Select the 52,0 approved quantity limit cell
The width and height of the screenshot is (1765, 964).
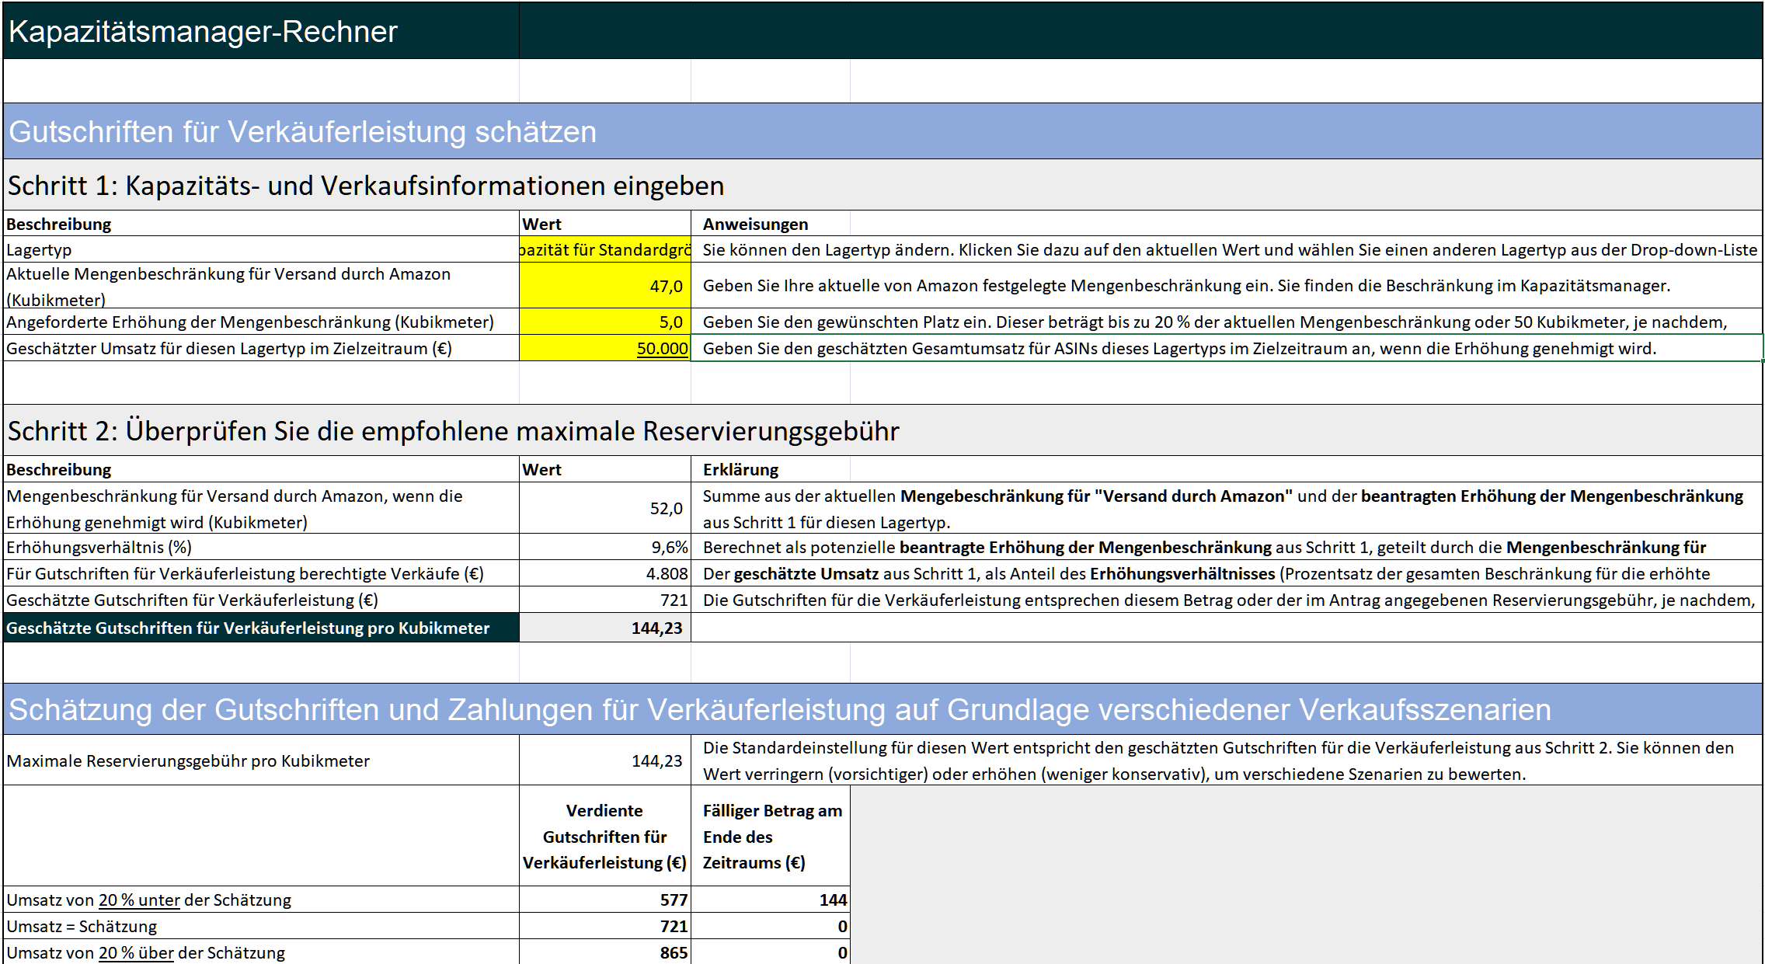pyautogui.click(x=604, y=508)
